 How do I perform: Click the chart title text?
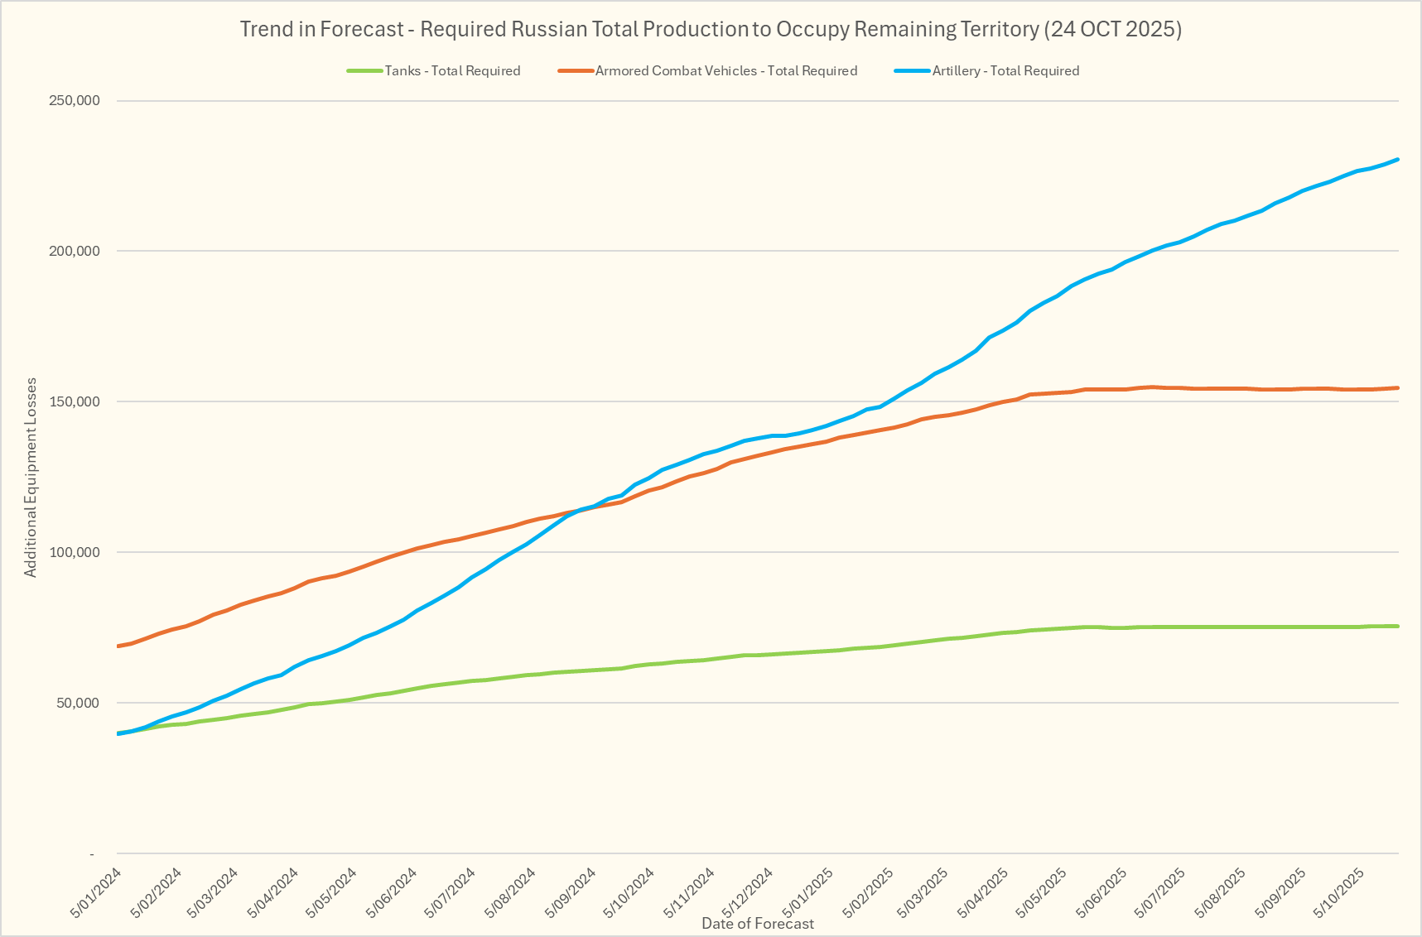[x=711, y=29]
